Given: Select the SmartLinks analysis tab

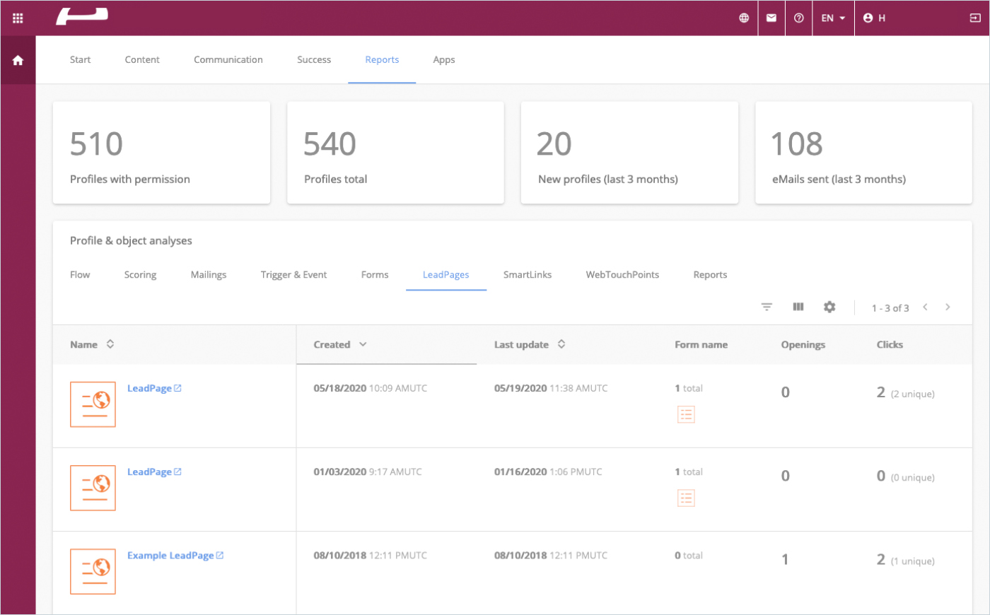Looking at the screenshot, I should pyautogui.click(x=527, y=275).
